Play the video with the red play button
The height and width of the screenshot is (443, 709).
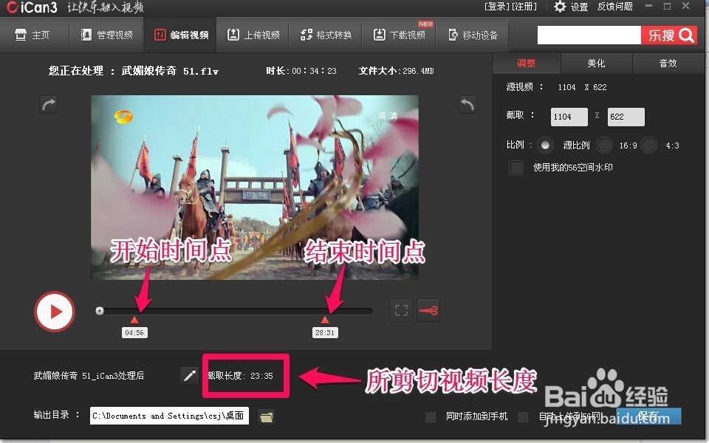click(55, 312)
